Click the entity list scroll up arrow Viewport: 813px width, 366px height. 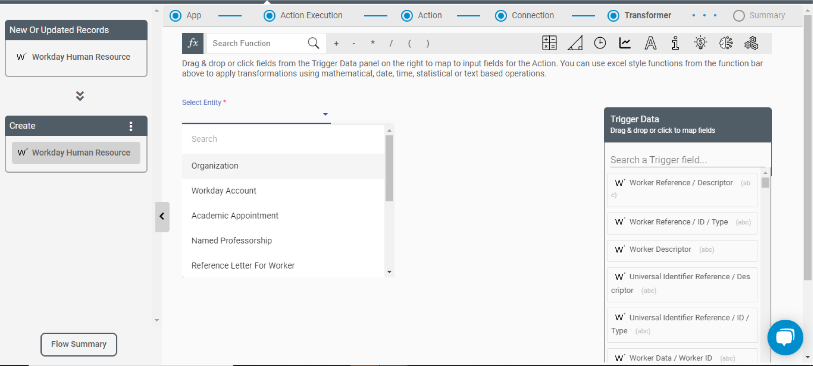coord(389,130)
